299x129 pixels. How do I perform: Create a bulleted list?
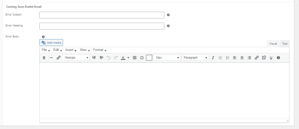pyautogui.click(x=227, y=58)
